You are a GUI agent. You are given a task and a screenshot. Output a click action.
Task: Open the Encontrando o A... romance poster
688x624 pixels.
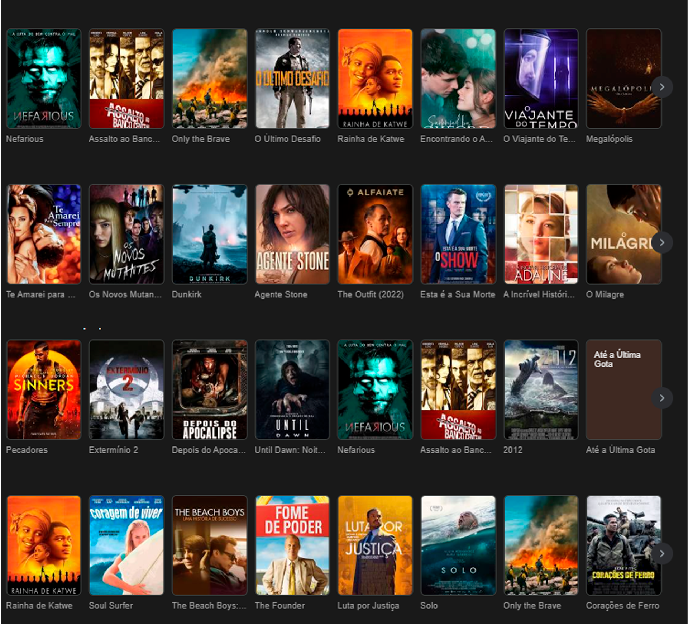tap(458, 79)
